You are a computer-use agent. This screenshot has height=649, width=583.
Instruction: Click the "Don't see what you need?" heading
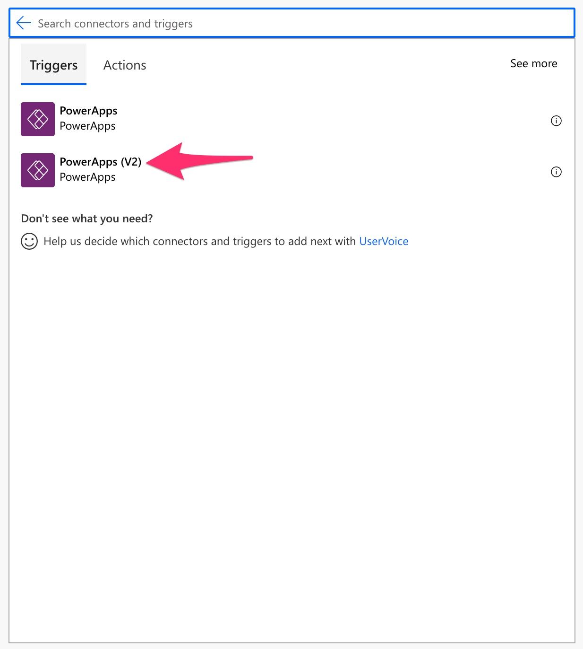pyautogui.click(x=87, y=219)
